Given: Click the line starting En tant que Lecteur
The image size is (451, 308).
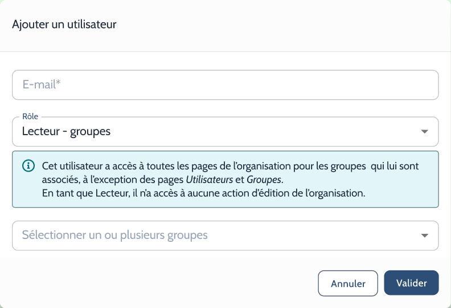Looking at the screenshot, I should [204, 193].
